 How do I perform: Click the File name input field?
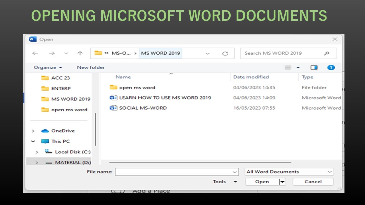[177, 172]
